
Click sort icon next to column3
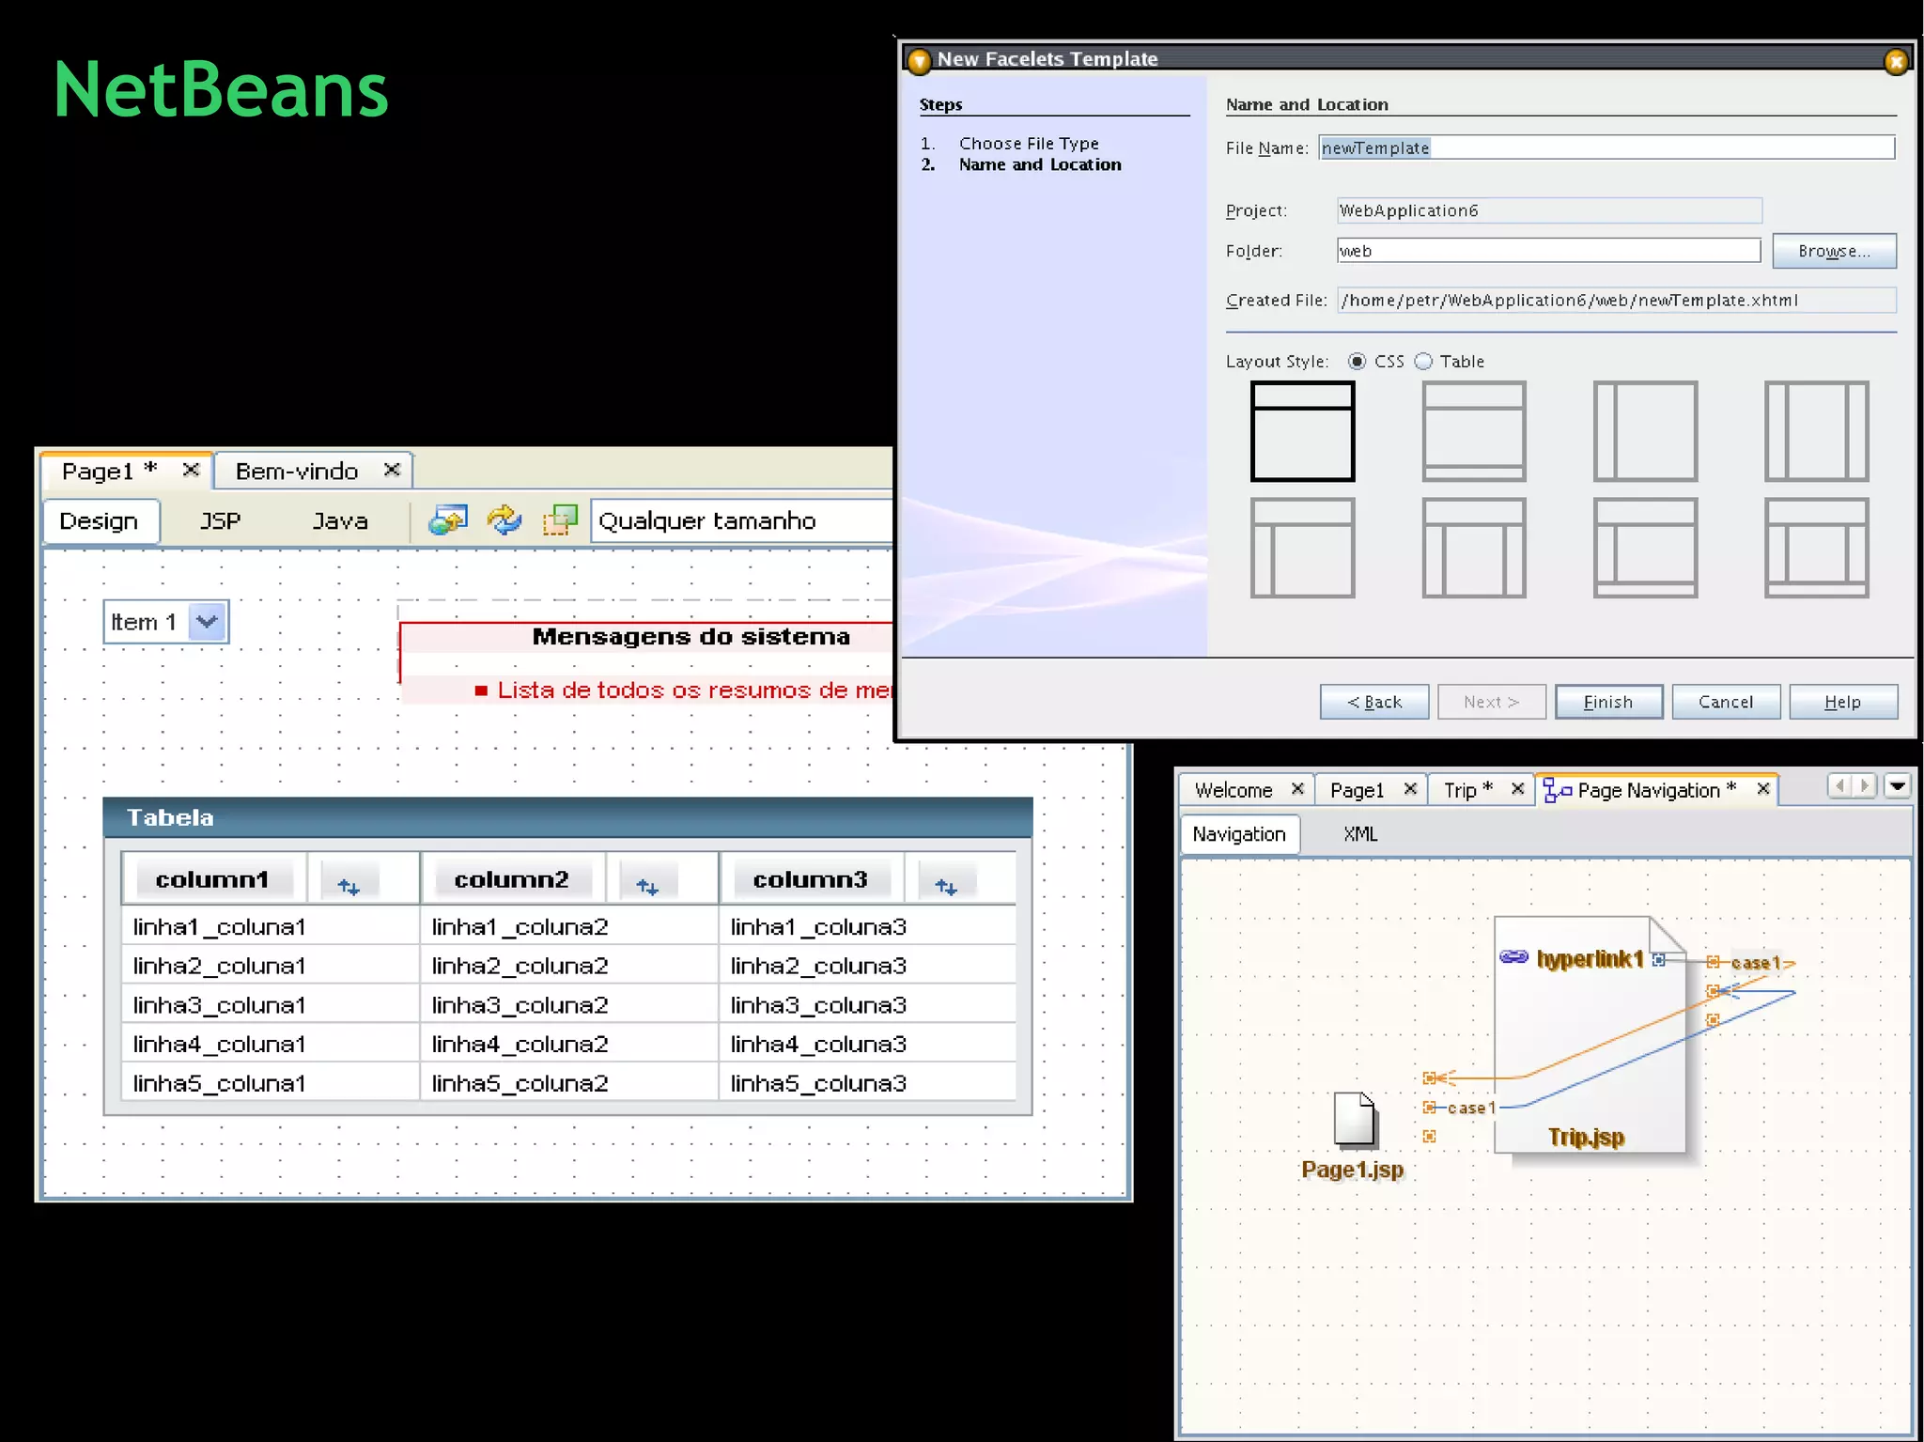[x=946, y=886]
